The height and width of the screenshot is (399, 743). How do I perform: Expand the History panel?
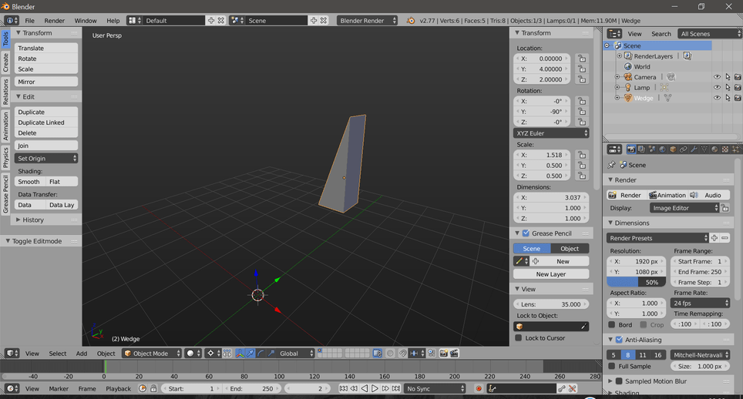33,220
